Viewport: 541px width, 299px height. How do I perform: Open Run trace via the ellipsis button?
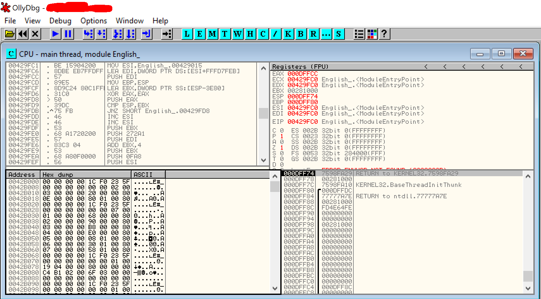pos(326,34)
